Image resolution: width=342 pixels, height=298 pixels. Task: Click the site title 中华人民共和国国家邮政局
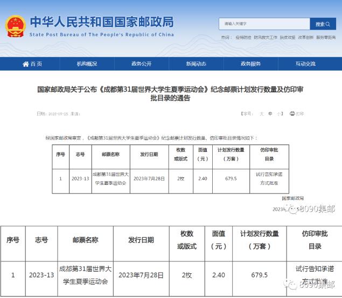pyautogui.click(x=102, y=22)
